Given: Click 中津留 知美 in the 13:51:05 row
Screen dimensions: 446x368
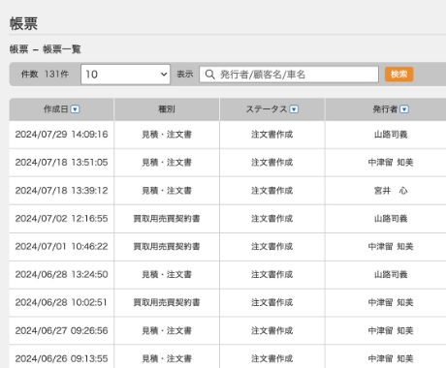Looking at the screenshot, I should pyautogui.click(x=391, y=163).
